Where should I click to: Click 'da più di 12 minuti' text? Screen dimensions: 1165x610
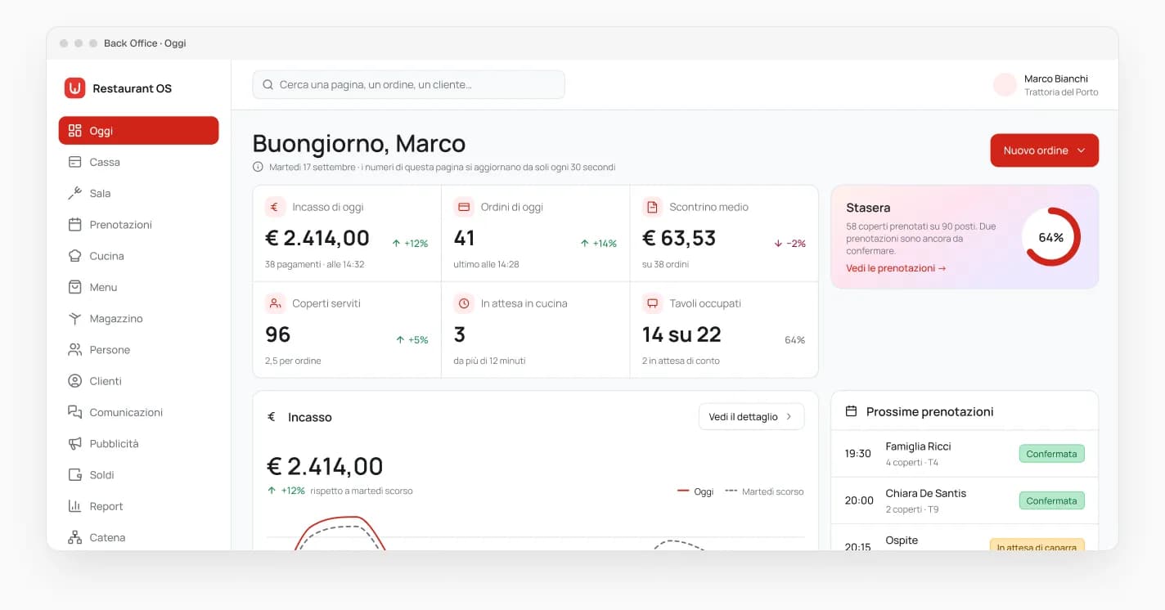tap(489, 361)
